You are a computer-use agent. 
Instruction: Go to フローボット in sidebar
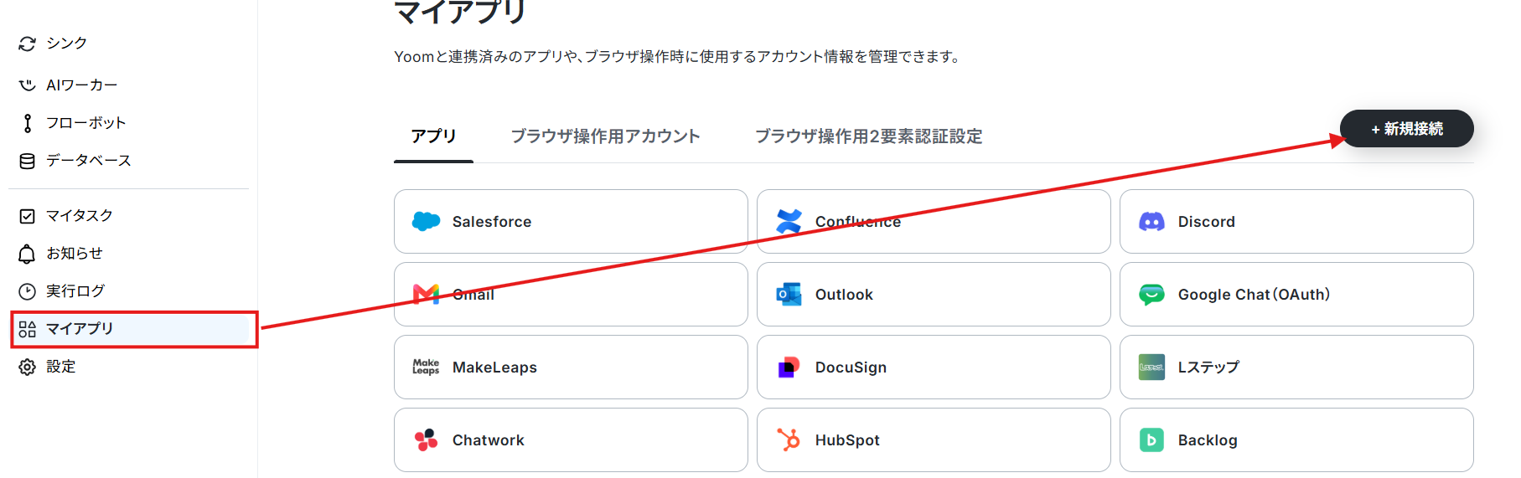85,122
